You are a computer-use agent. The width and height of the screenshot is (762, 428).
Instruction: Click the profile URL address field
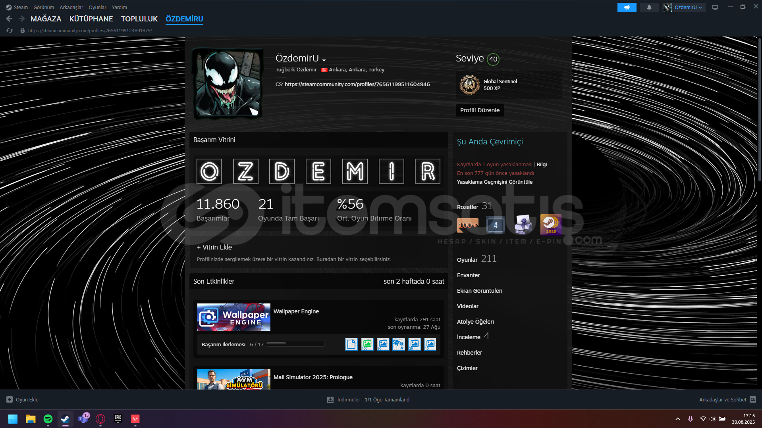[x=90, y=31]
